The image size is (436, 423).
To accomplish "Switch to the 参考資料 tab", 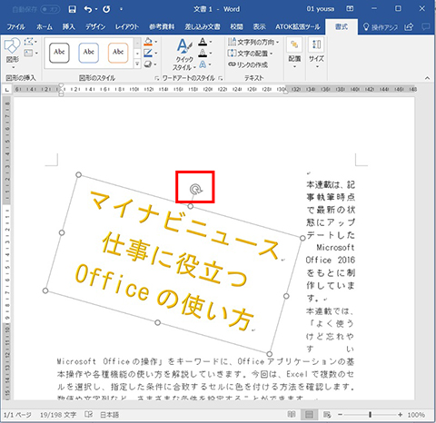I will tap(162, 27).
